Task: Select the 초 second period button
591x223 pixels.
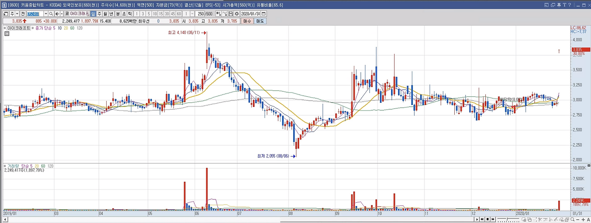Action: [124, 14]
